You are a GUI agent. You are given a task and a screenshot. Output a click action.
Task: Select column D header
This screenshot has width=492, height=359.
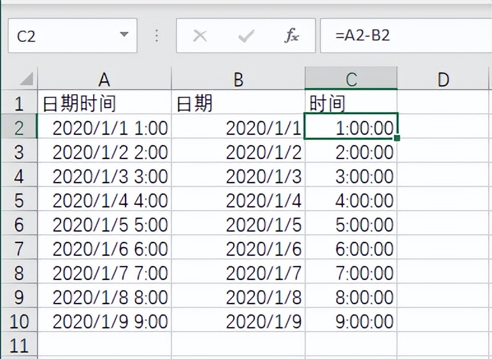(443, 79)
